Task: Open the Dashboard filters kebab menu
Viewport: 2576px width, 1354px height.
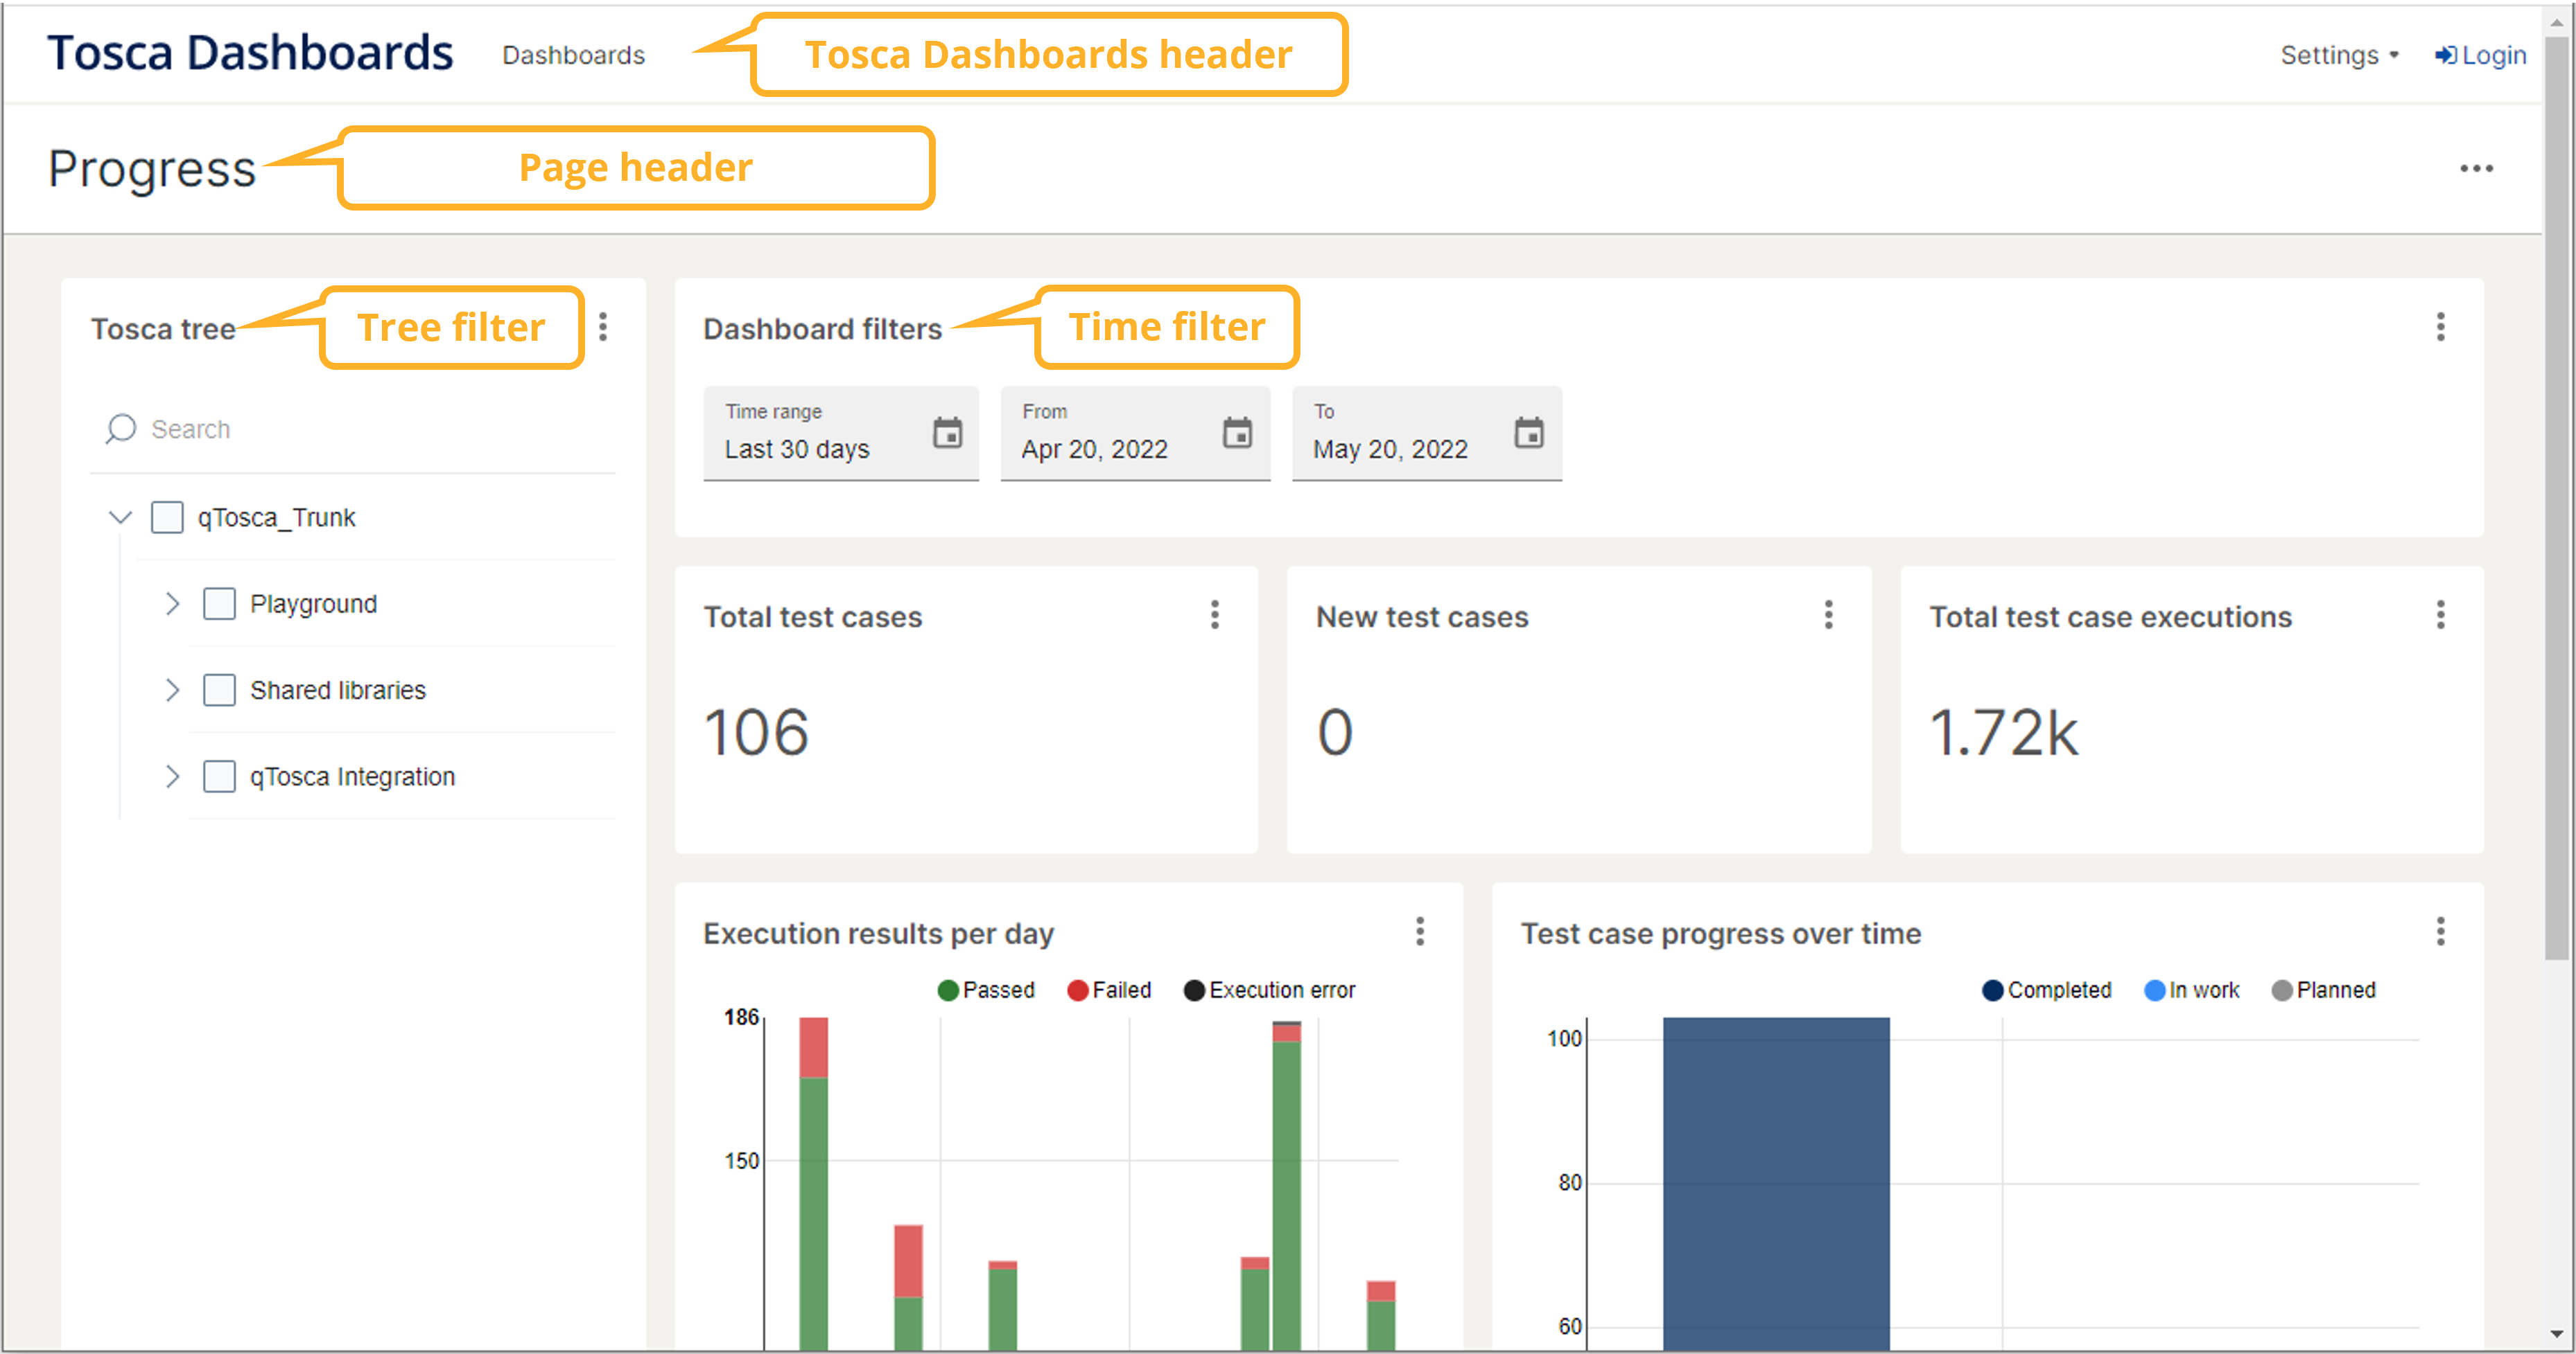Action: tap(2440, 327)
